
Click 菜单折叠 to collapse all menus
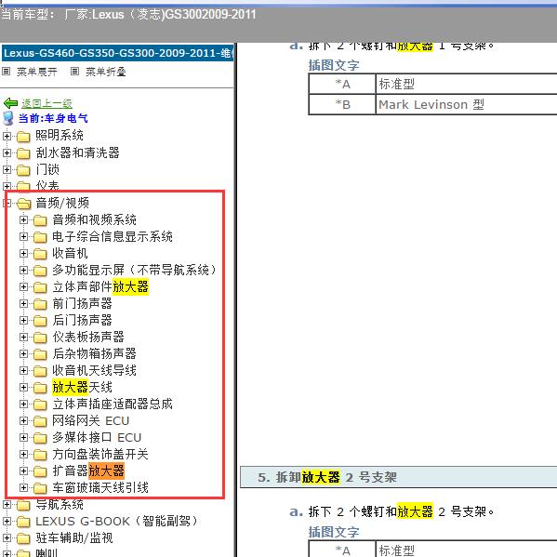tap(105, 72)
